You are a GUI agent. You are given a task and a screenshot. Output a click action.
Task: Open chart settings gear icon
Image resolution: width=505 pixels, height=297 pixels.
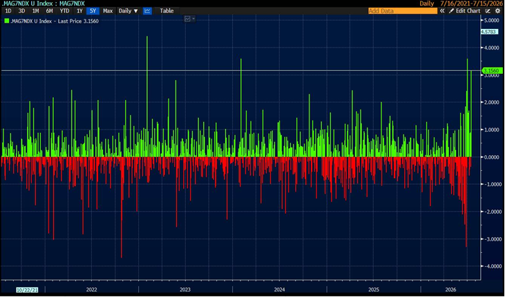[497, 11]
